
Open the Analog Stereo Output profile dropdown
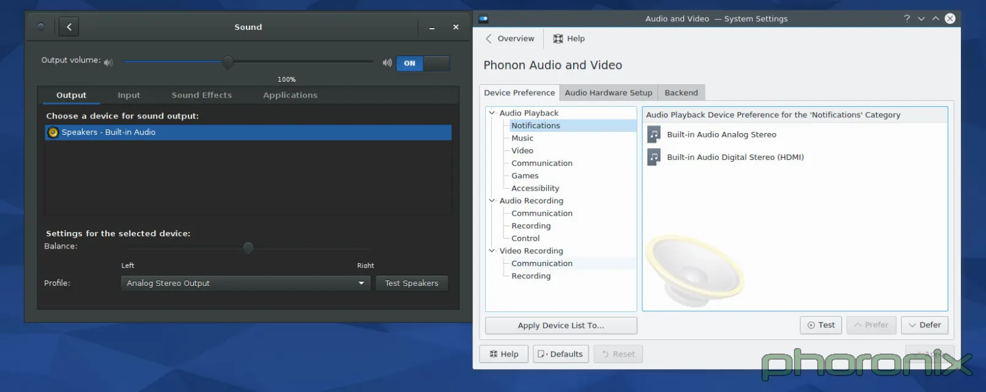(245, 283)
